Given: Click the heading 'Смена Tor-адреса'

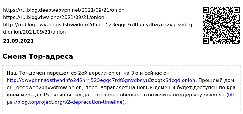Looking at the screenshot, I should click(38, 57).
